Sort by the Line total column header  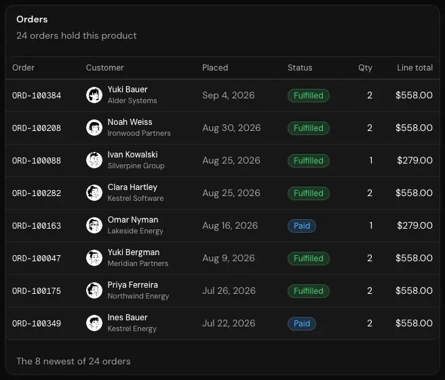[x=414, y=68]
